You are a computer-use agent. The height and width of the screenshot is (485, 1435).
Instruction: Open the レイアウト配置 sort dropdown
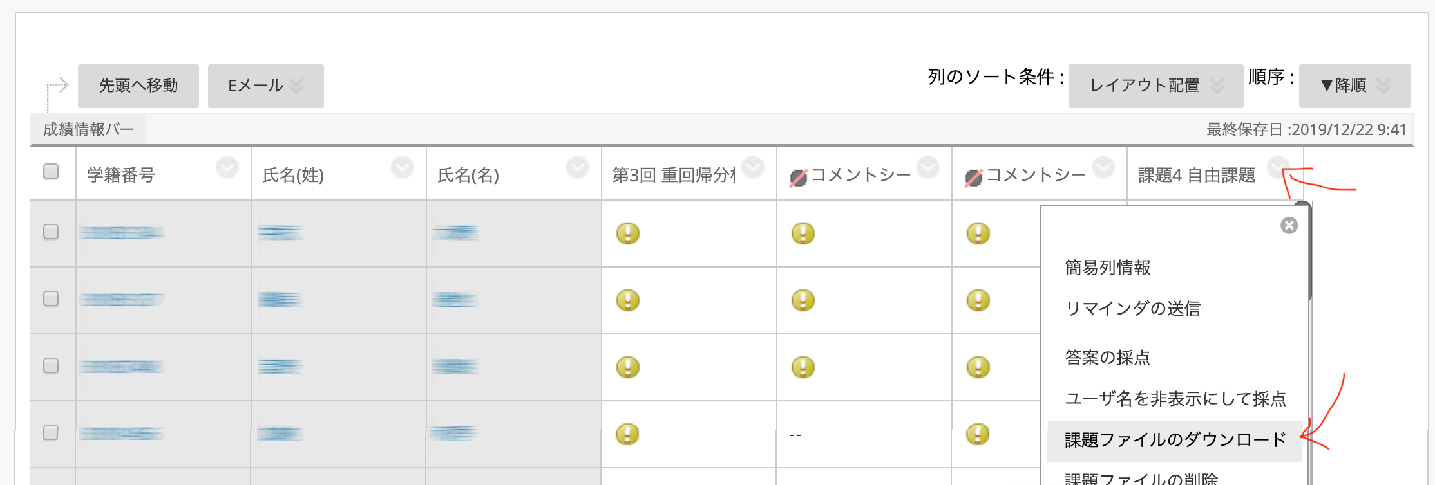(x=1155, y=86)
